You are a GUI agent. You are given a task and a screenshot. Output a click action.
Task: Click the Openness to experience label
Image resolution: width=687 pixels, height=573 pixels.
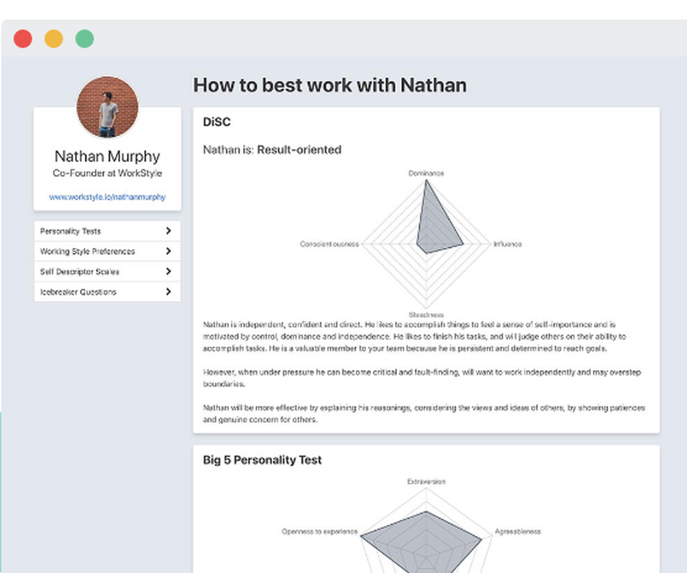[x=319, y=531]
